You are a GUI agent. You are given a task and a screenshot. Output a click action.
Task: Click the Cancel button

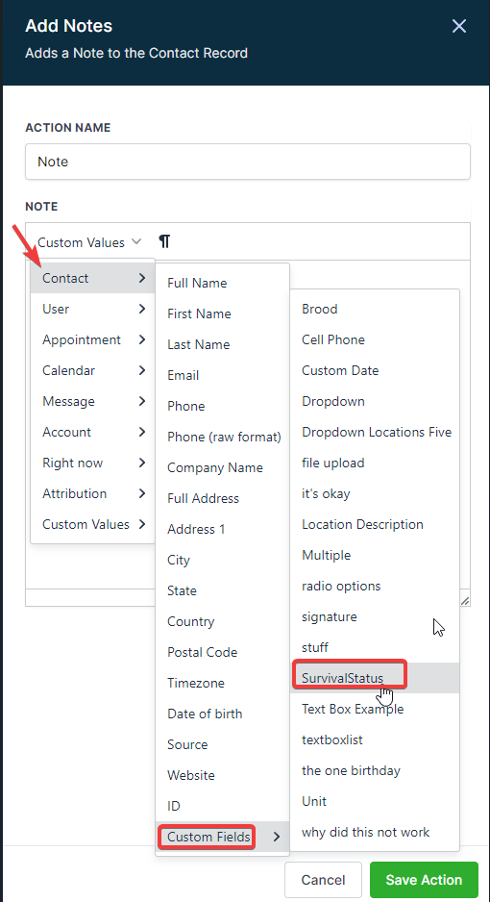click(323, 880)
